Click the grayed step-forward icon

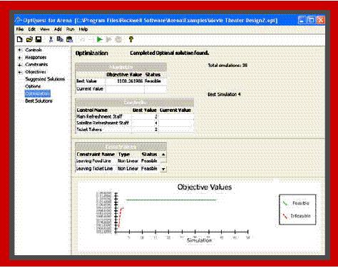tap(109, 39)
